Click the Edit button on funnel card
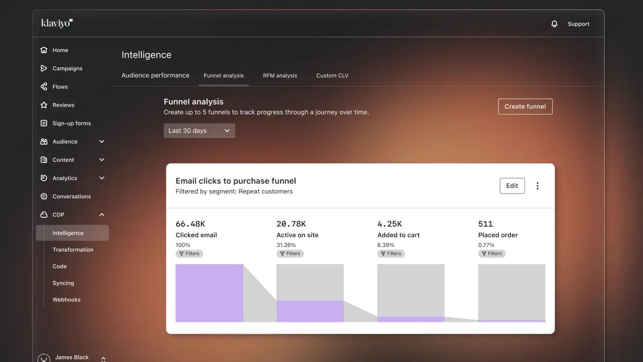This screenshot has height=362, width=643. tap(512, 186)
